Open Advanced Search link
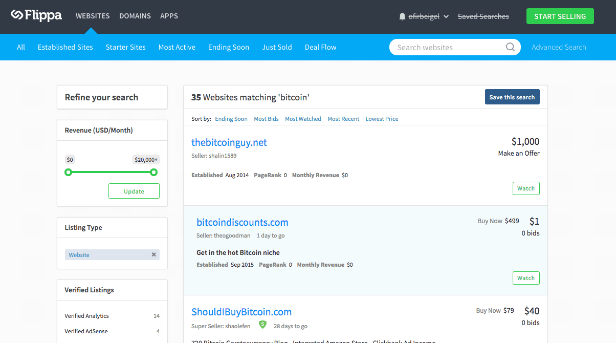The width and height of the screenshot is (616, 343). click(x=559, y=47)
